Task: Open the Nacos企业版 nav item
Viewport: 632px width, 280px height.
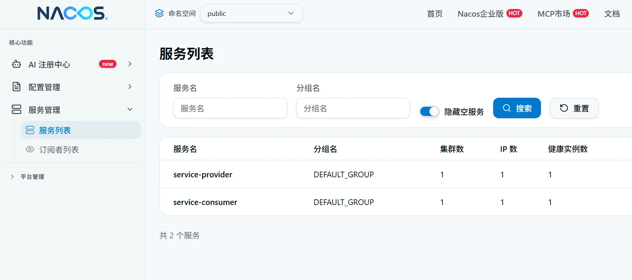Action: tap(481, 14)
